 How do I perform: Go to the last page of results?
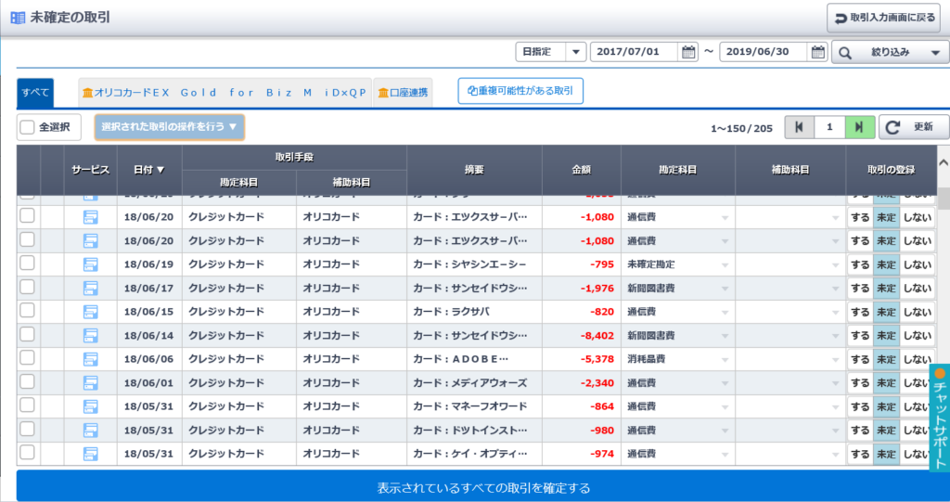coord(859,127)
